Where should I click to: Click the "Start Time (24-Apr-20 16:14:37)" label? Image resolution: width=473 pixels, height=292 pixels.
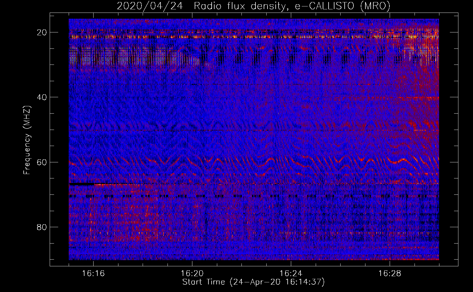[x=253, y=282]
